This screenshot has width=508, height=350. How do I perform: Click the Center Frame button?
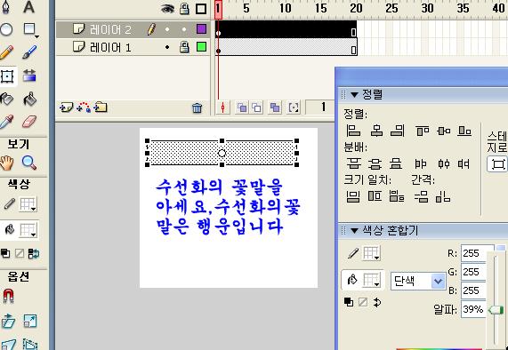[x=223, y=107]
